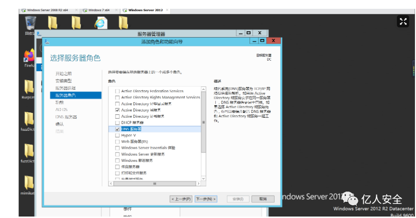
Task: Check the 打印和文件服务 role
Action: click(117, 173)
